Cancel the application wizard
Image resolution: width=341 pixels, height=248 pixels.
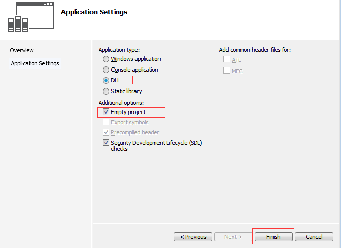(x=314, y=237)
